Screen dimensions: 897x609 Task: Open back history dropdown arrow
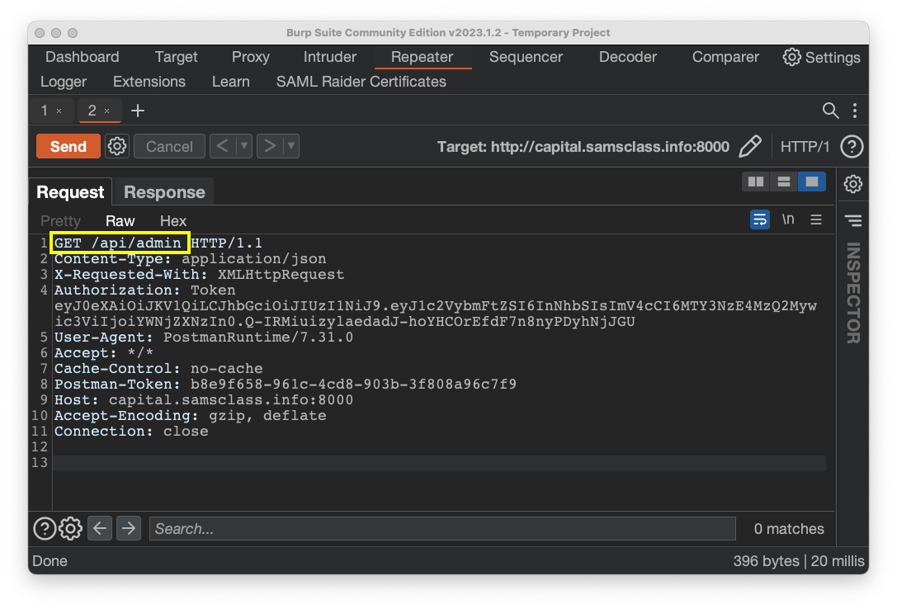(x=244, y=146)
